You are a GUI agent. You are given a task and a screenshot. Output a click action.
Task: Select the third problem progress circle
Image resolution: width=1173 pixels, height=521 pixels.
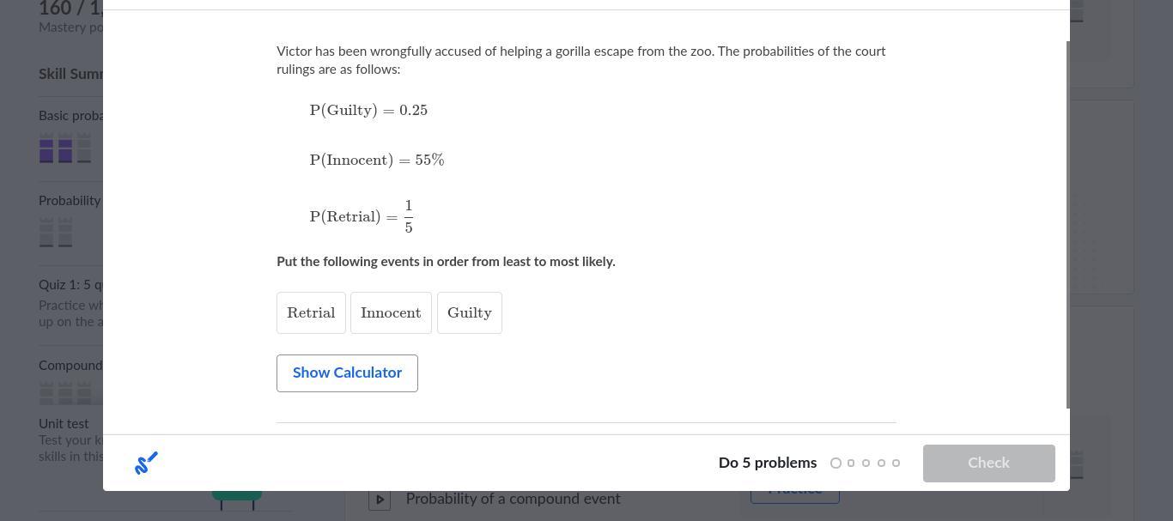(866, 463)
